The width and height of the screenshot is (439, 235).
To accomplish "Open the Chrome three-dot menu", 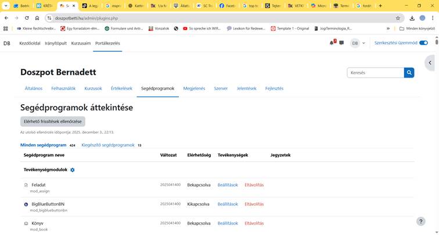I will click(x=433, y=18).
